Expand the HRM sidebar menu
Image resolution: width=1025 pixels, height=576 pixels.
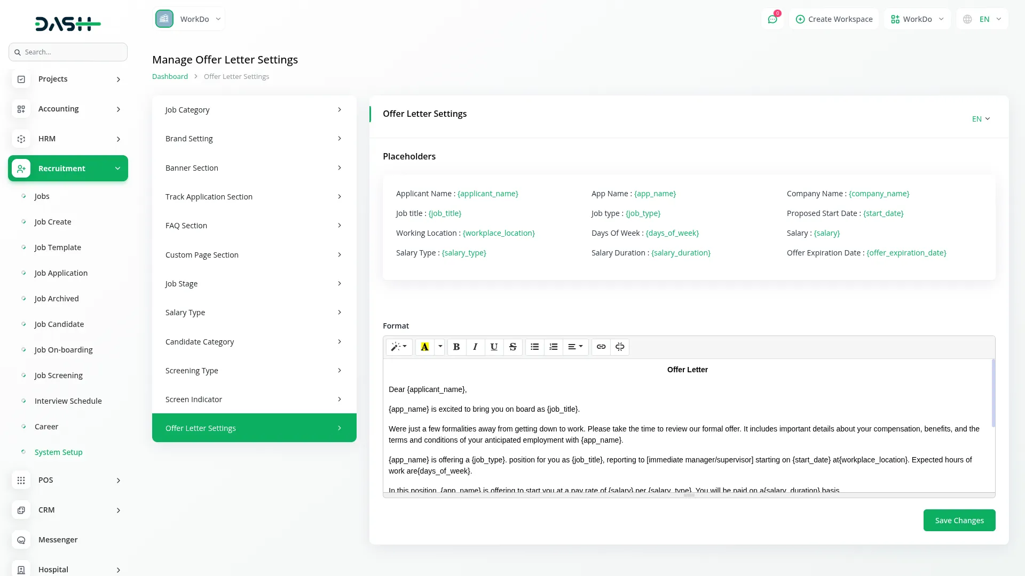pyautogui.click(x=68, y=139)
